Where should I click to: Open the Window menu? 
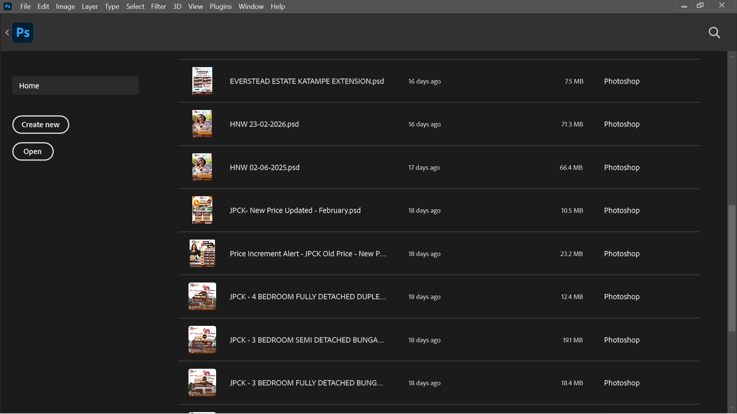coord(251,7)
